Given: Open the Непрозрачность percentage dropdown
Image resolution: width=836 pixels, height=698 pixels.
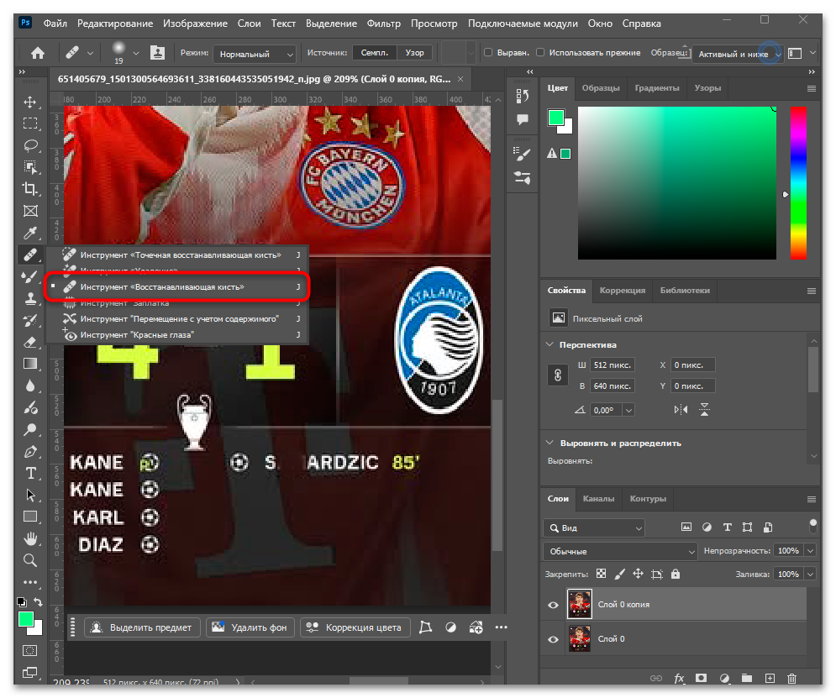Looking at the screenshot, I should pos(811,551).
